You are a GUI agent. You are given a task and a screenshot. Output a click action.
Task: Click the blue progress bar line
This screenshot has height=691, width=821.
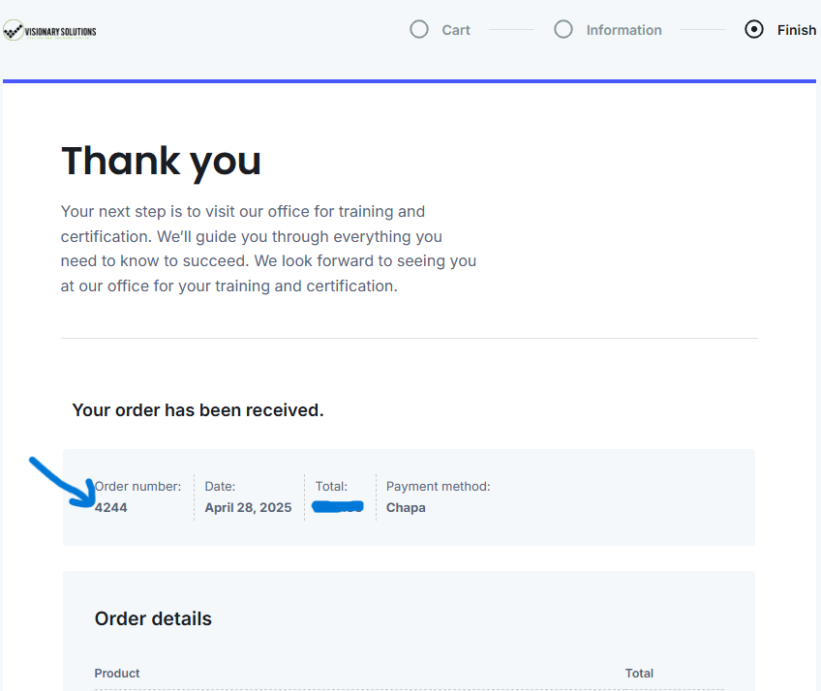coord(410,81)
